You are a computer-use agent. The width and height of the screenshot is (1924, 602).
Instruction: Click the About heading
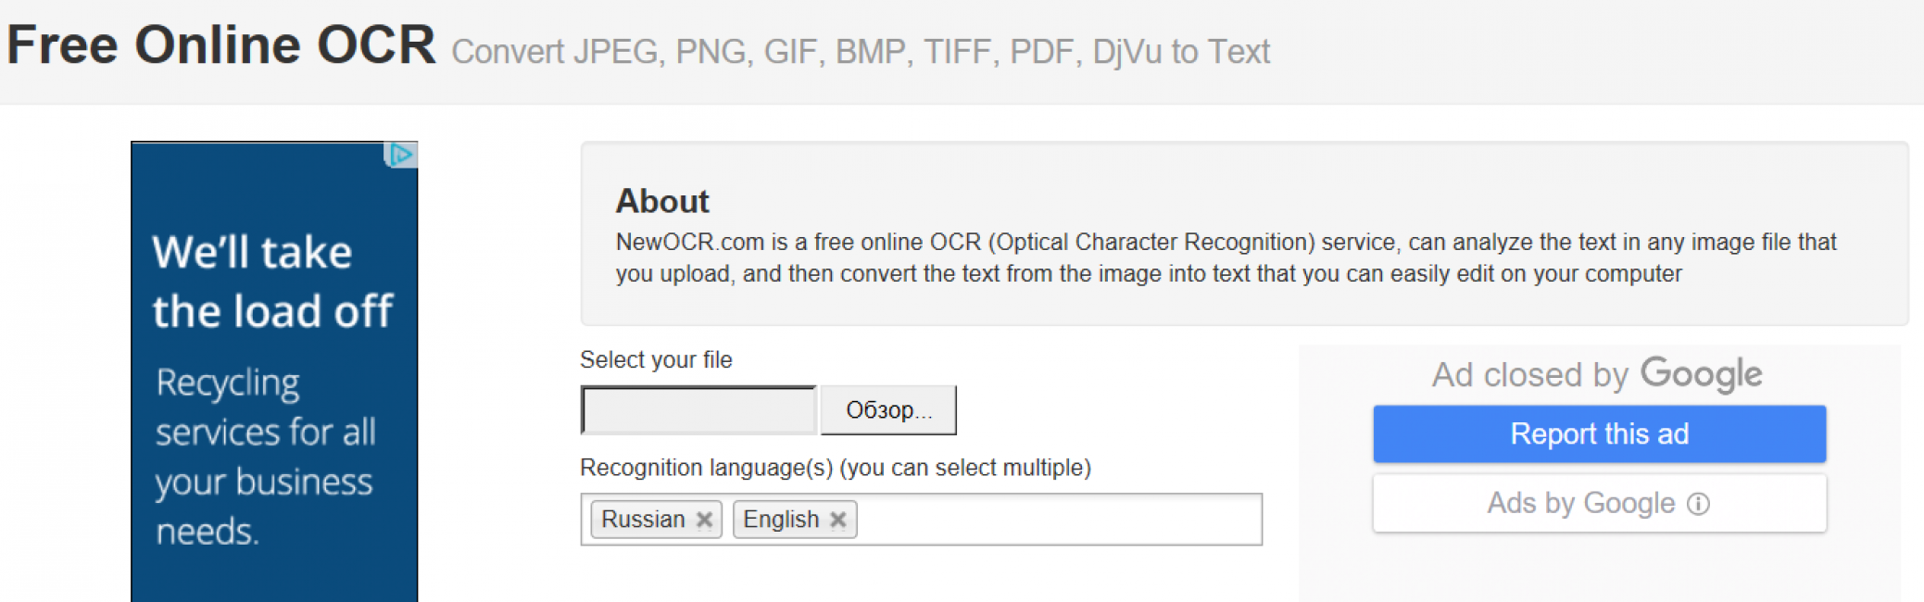coord(662,201)
